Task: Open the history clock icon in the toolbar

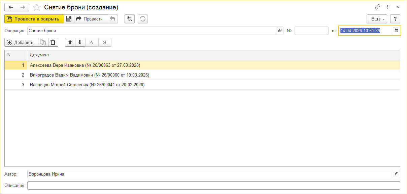Action: pos(143,19)
